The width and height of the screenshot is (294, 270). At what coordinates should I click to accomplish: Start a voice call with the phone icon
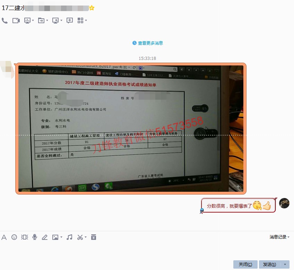pos(5,20)
